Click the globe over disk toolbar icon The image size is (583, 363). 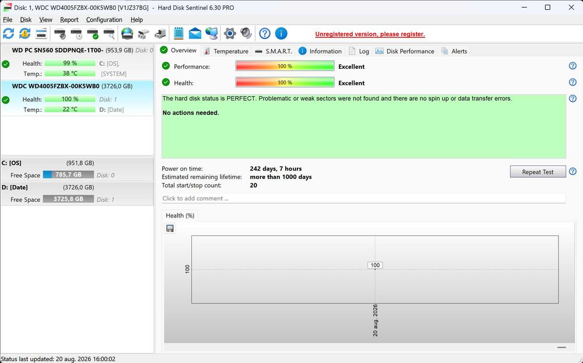tap(127, 33)
